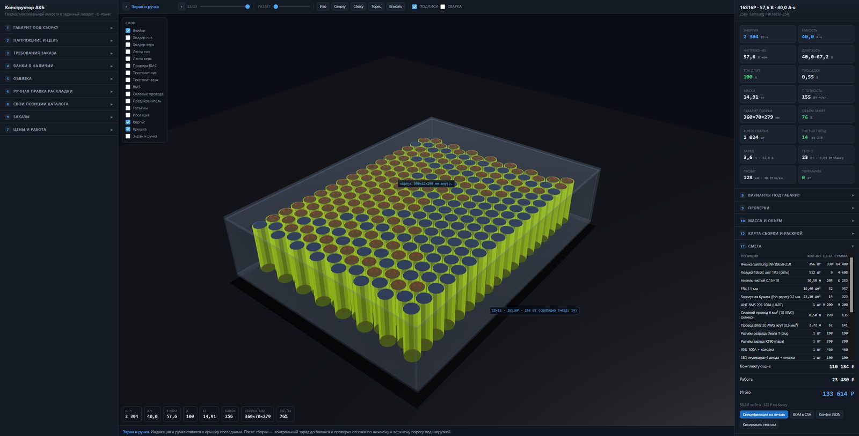Open the ТРЕБОВАНИЯ ЗАКАЗА section
The width and height of the screenshot is (859, 436).
click(x=59, y=53)
